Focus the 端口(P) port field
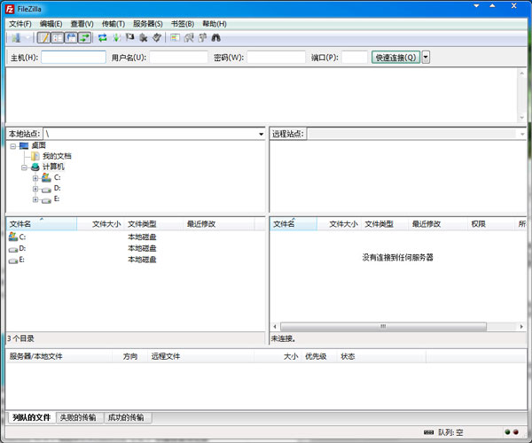 coord(354,57)
